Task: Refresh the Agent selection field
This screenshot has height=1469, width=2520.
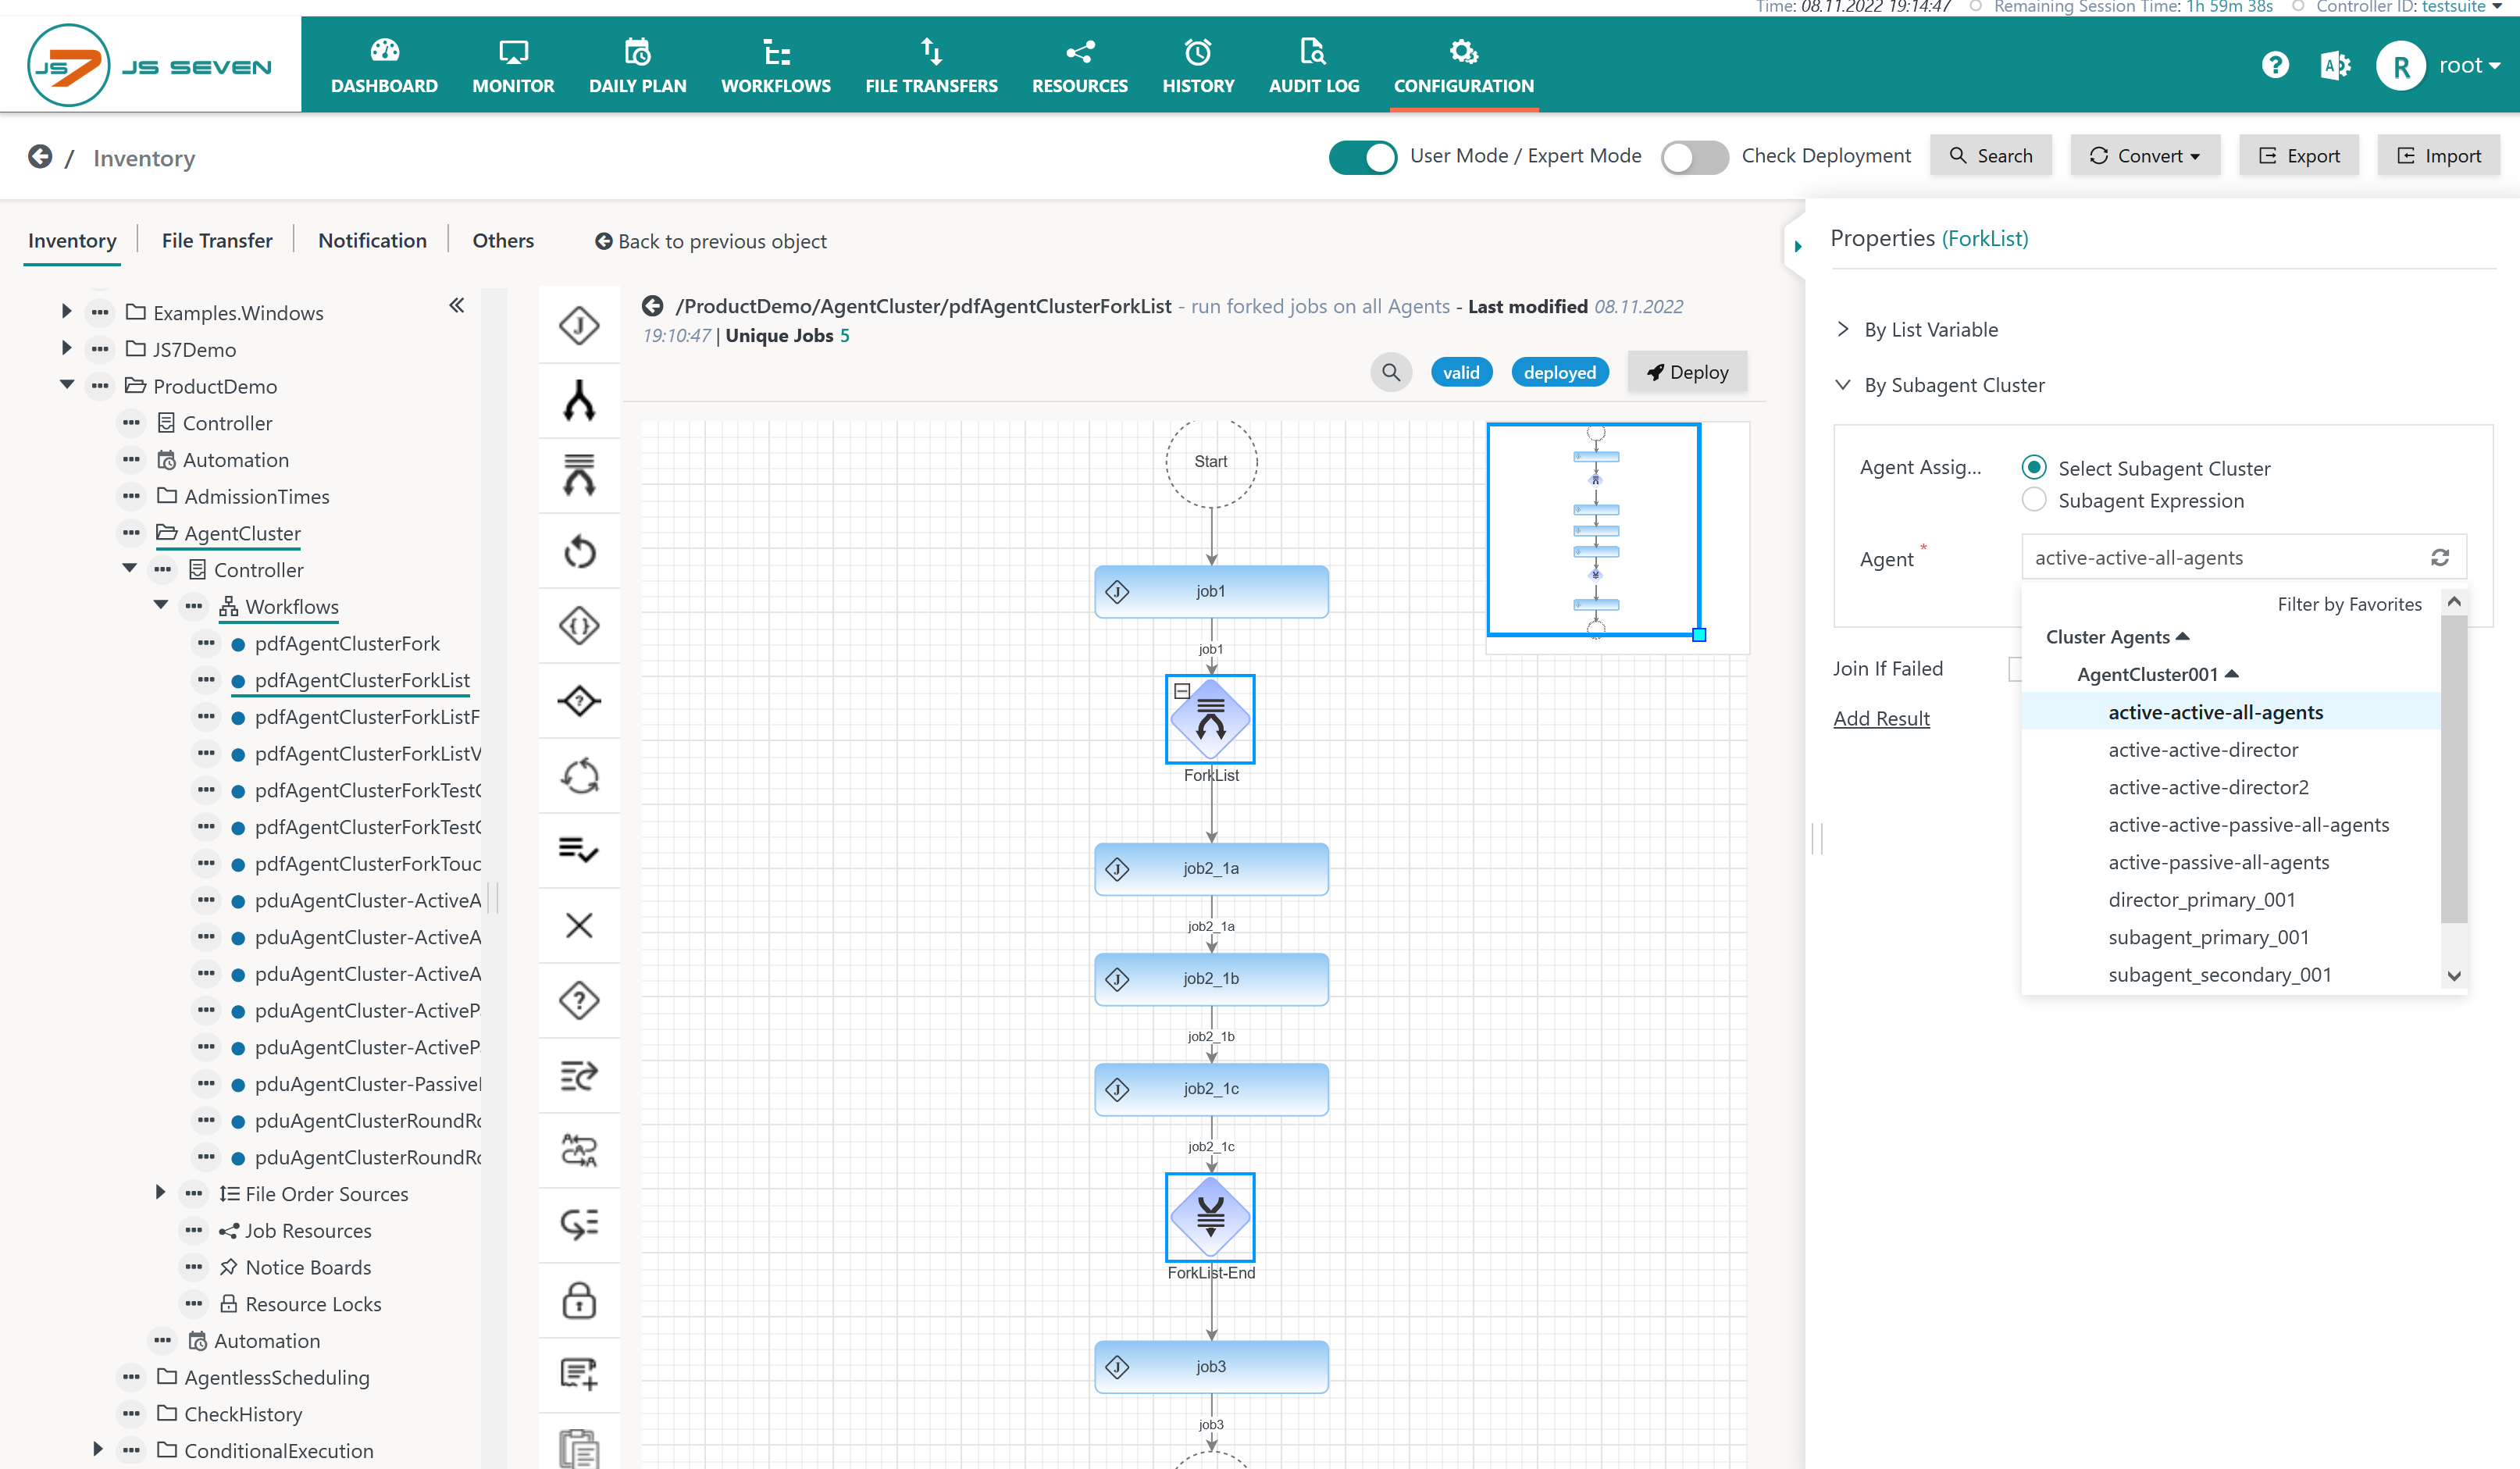Action: [2440, 557]
